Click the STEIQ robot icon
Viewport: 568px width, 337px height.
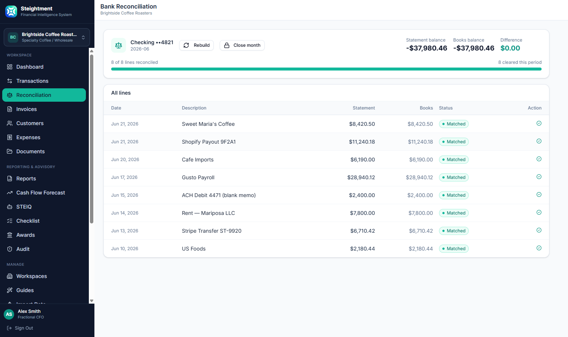pos(10,207)
